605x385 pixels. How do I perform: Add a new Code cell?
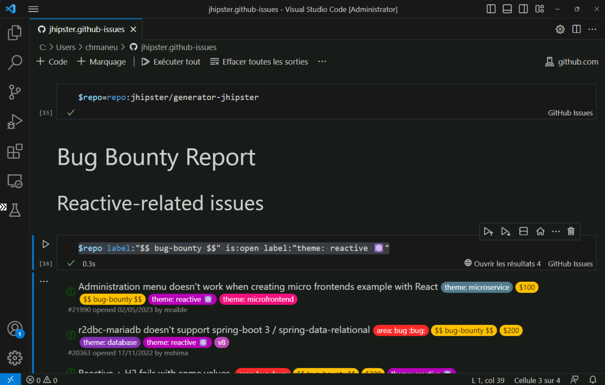point(52,62)
